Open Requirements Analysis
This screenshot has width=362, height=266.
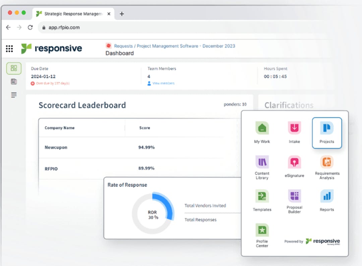click(326, 162)
